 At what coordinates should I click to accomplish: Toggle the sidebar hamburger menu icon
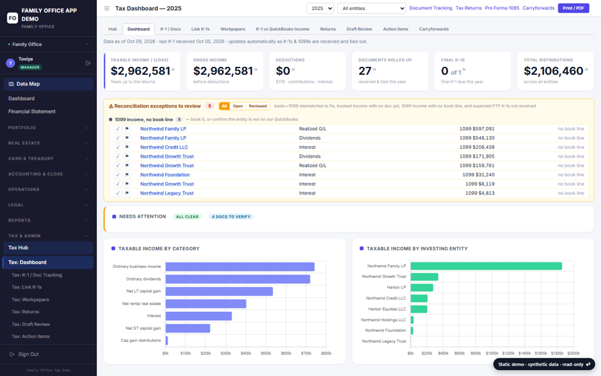(107, 9)
